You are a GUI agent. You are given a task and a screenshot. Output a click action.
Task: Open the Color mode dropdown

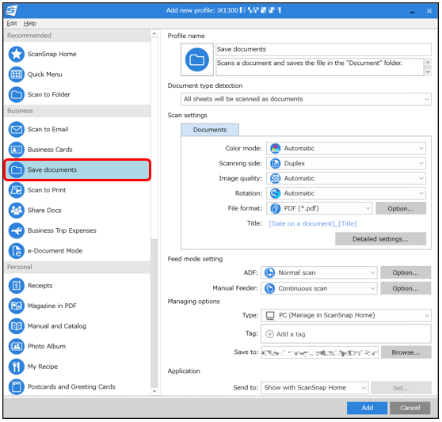coord(346,149)
